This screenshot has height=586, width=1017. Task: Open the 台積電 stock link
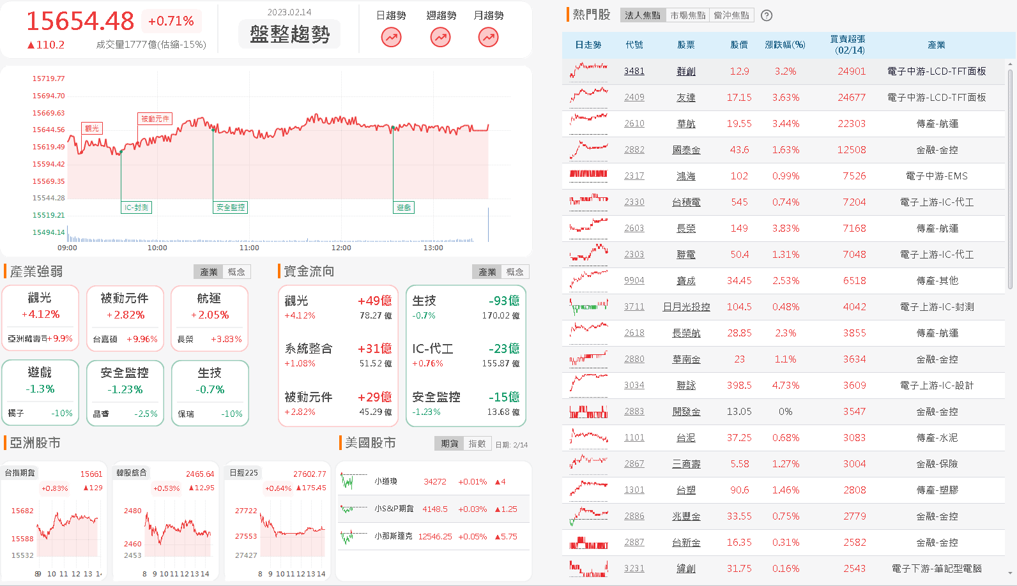(686, 202)
